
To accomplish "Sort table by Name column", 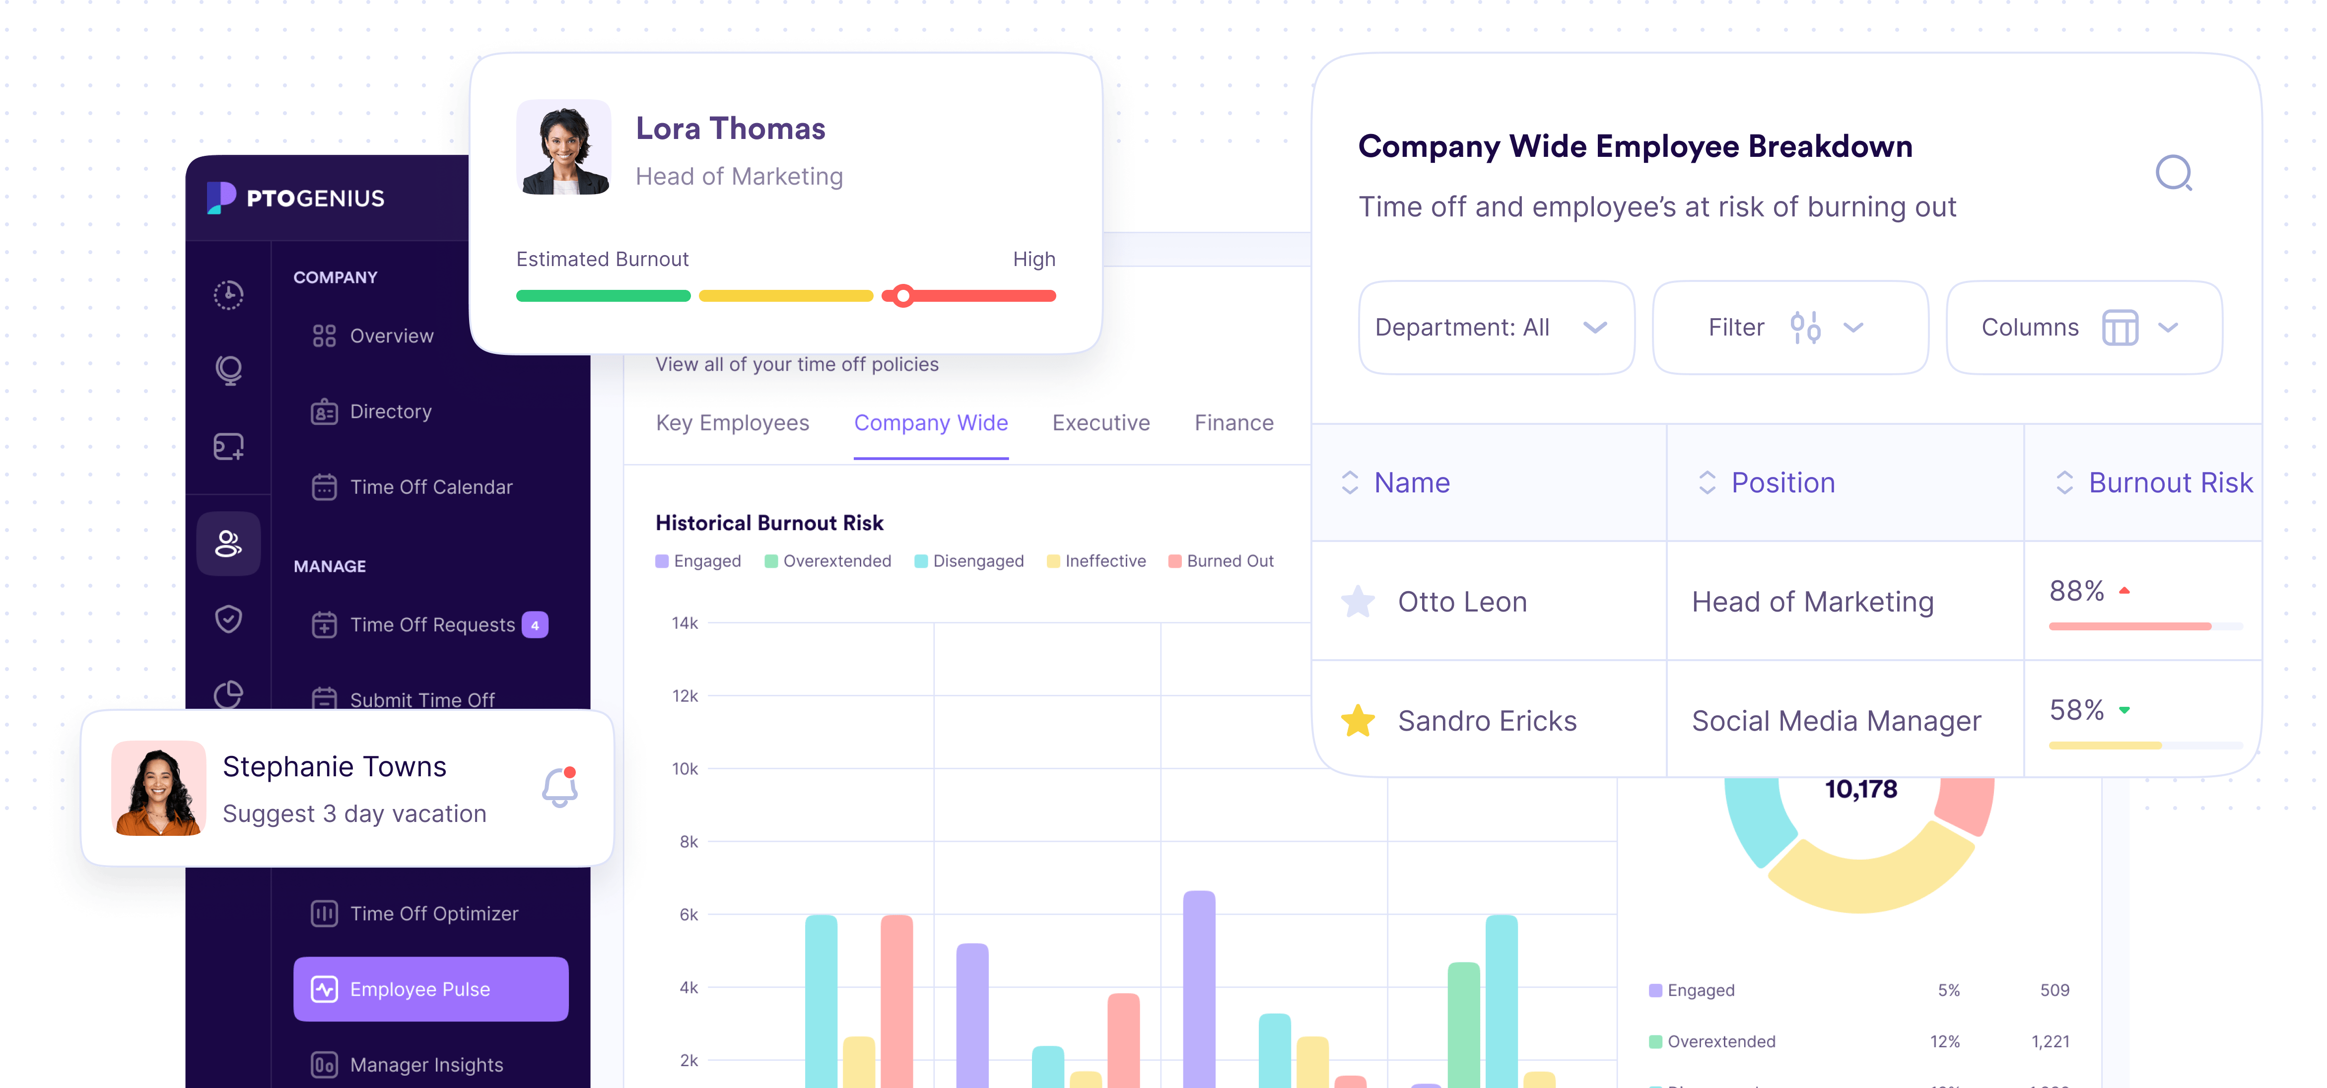I will point(1396,482).
